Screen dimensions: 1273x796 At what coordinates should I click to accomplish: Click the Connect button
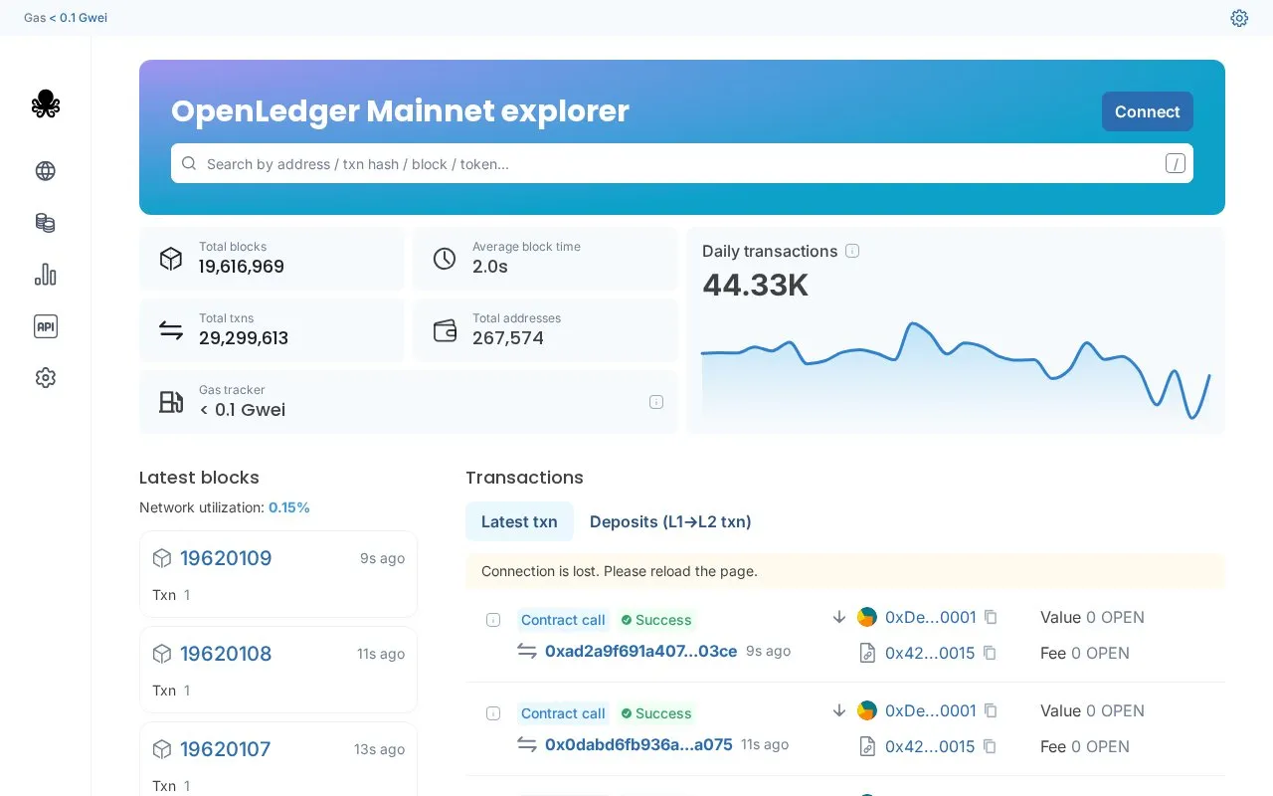pyautogui.click(x=1148, y=111)
